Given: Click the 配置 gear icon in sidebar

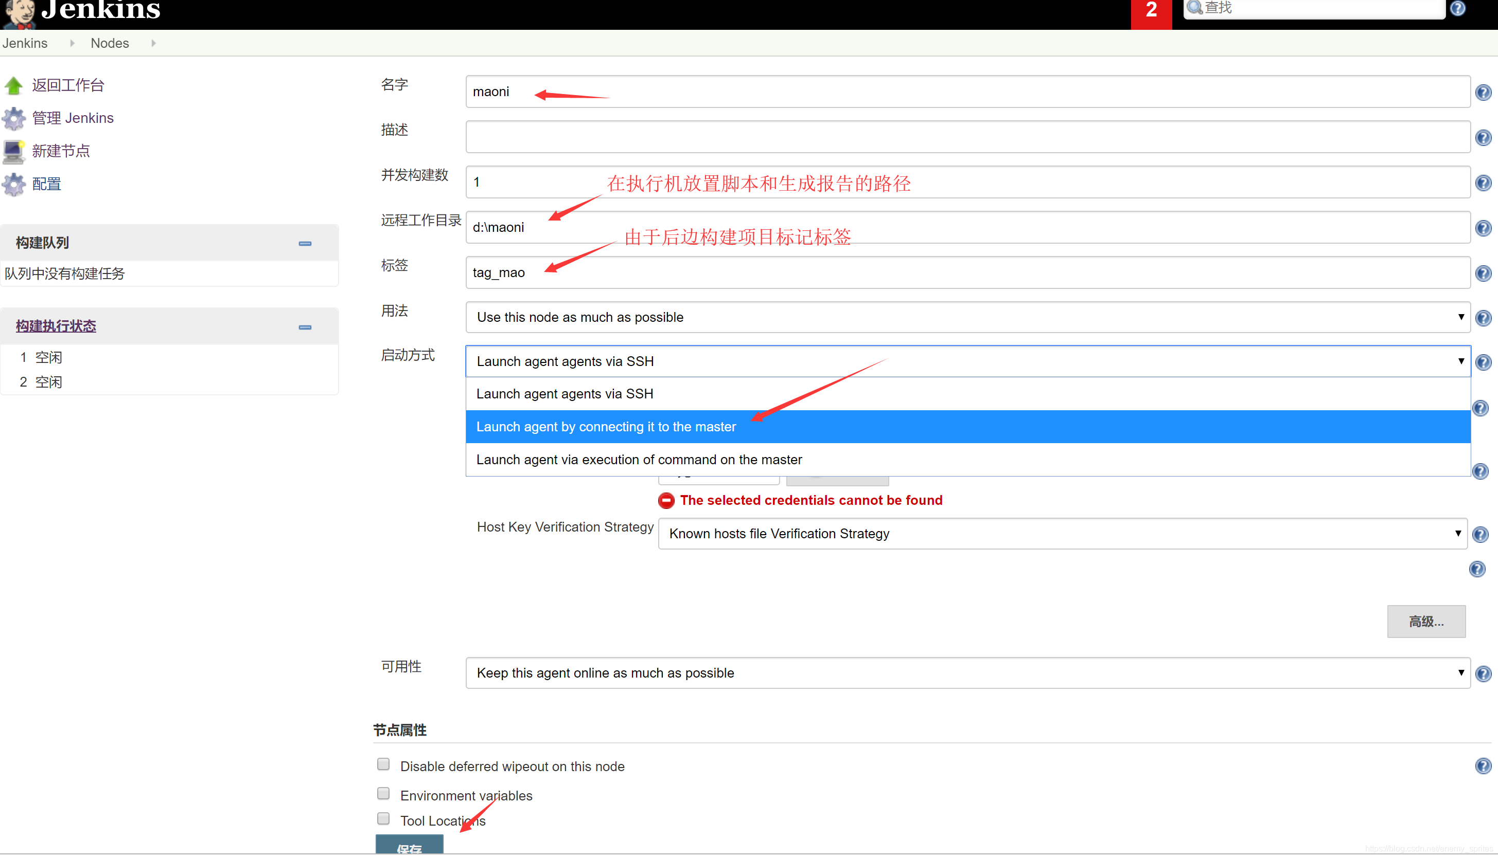Looking at the screenshot, I should [13, 185].
